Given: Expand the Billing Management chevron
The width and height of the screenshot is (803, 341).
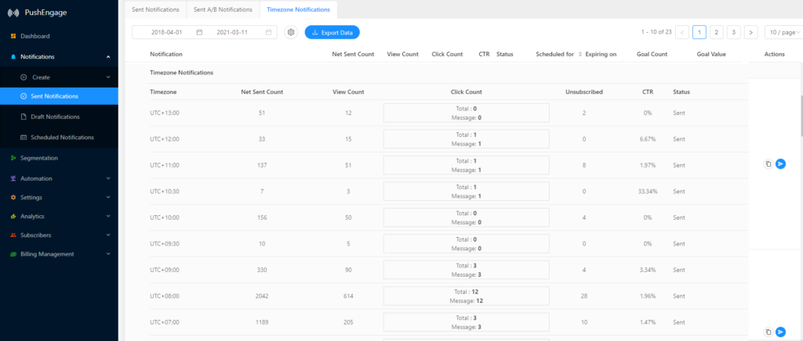Looking at the screenshot, I should (x=108, y=254).
